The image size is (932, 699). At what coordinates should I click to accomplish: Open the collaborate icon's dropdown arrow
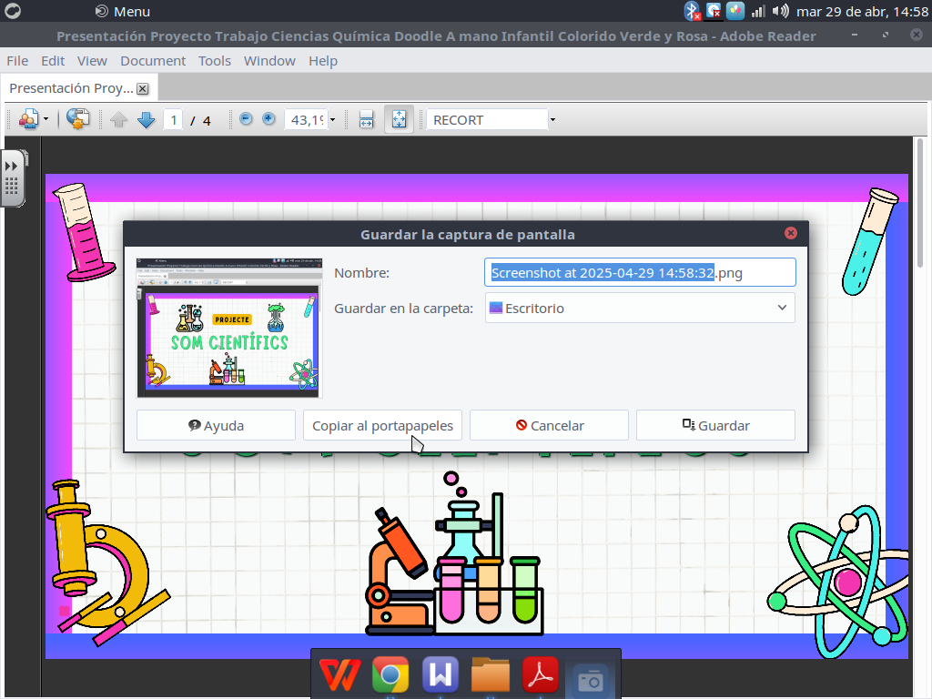(x=46, y=119)
